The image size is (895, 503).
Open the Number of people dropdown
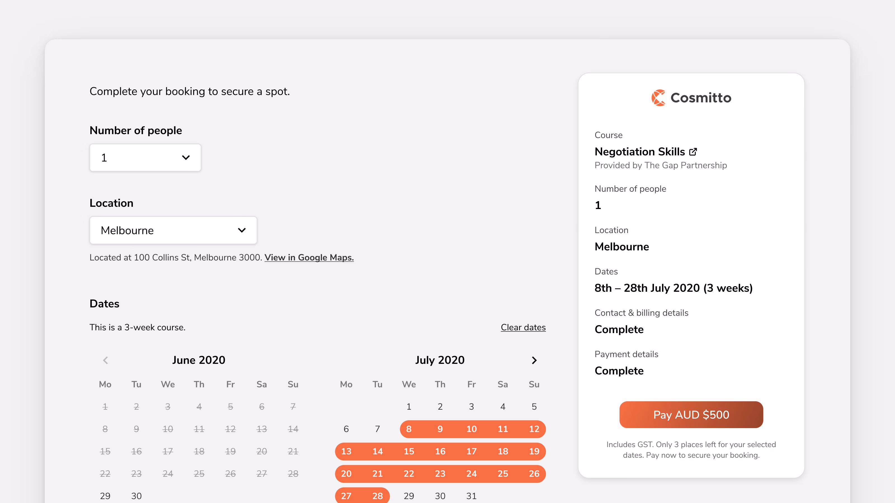pos(145,158)
